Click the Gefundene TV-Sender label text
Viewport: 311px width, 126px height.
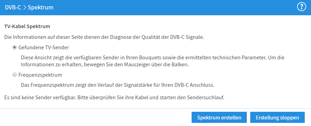click(44, 48)
